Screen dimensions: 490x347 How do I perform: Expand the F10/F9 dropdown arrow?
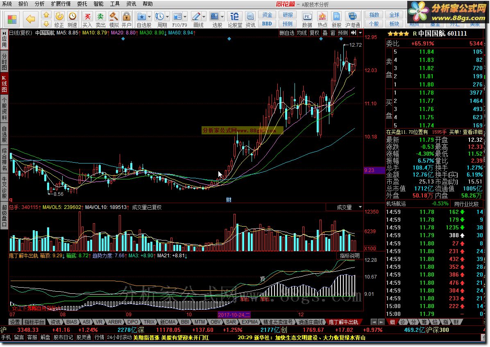click(x=185, y=16)
